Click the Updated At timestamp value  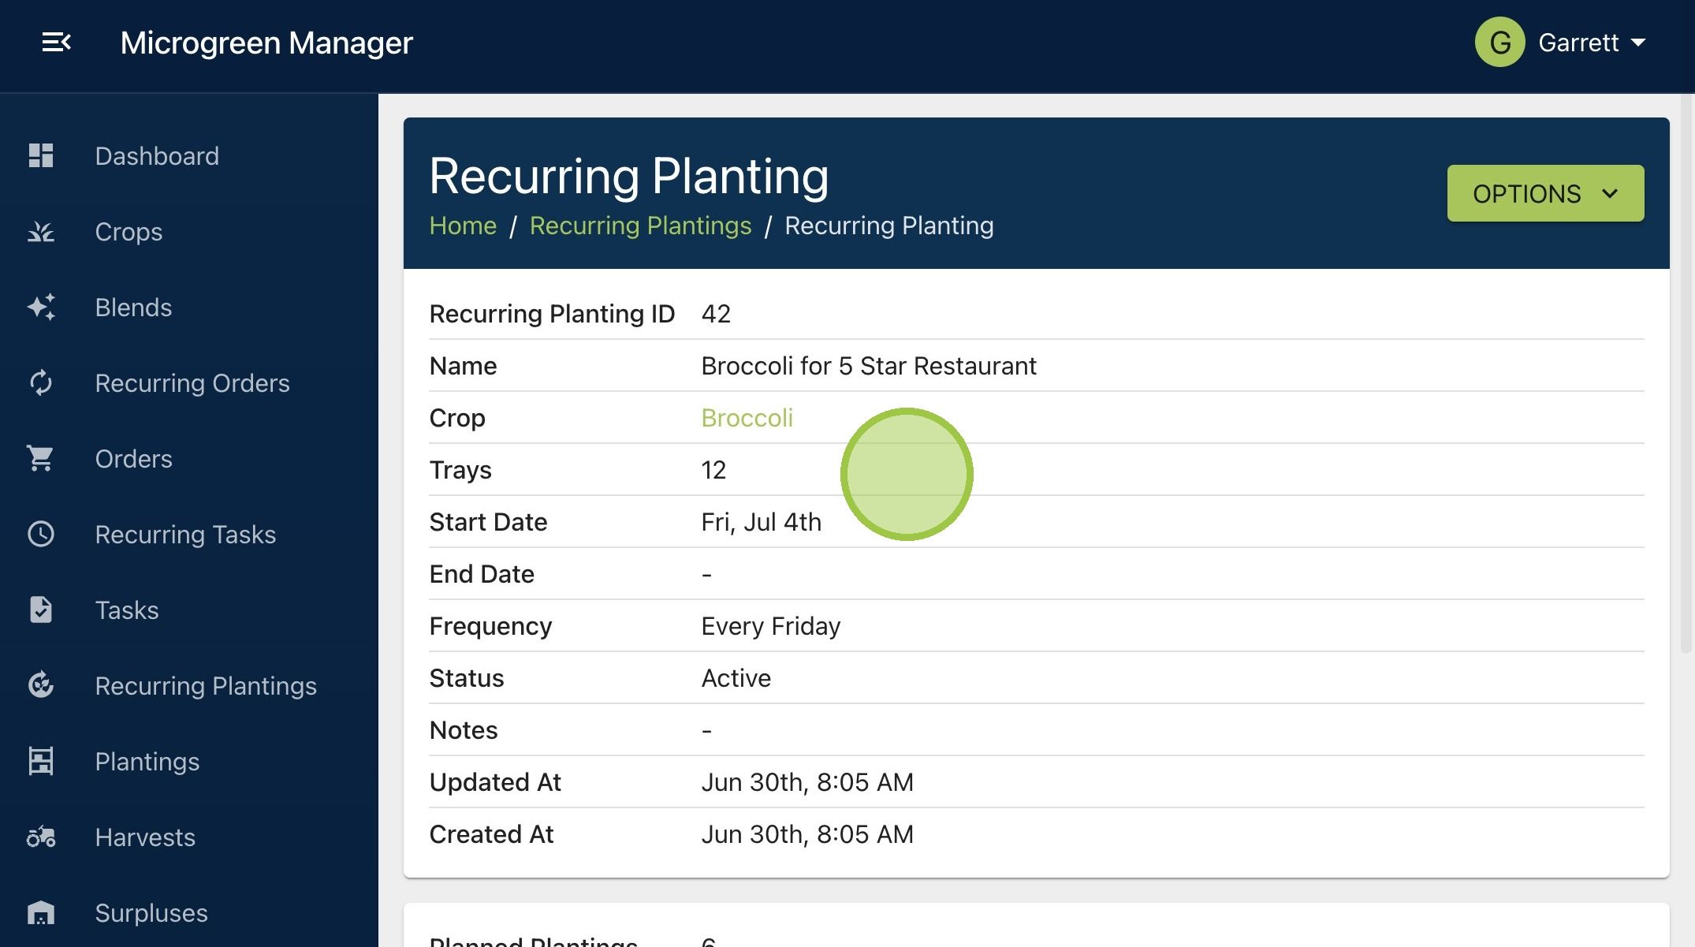pos(807,782)
